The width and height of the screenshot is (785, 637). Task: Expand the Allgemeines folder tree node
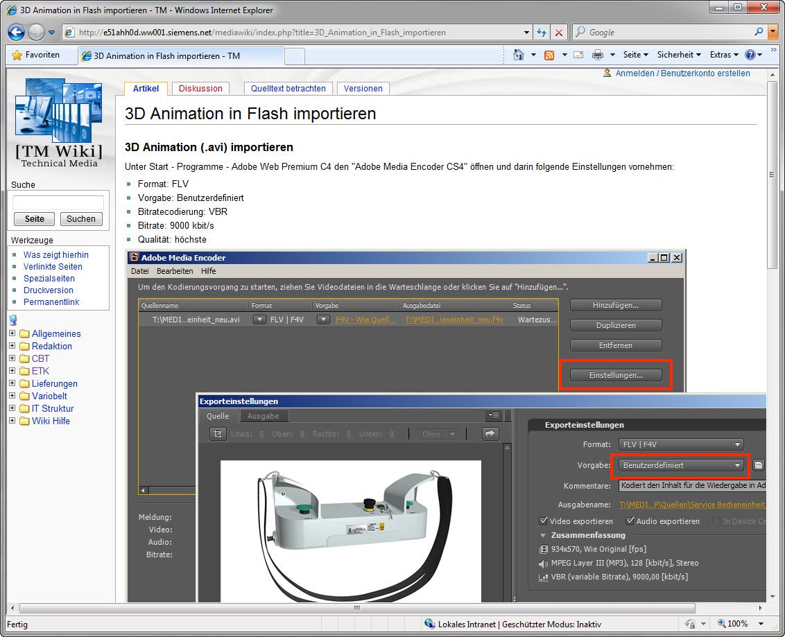tap(12, 333)
